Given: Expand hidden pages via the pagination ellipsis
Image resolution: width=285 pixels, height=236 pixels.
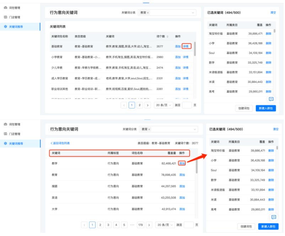Looking at the screenshot, I should coord(132,225).
